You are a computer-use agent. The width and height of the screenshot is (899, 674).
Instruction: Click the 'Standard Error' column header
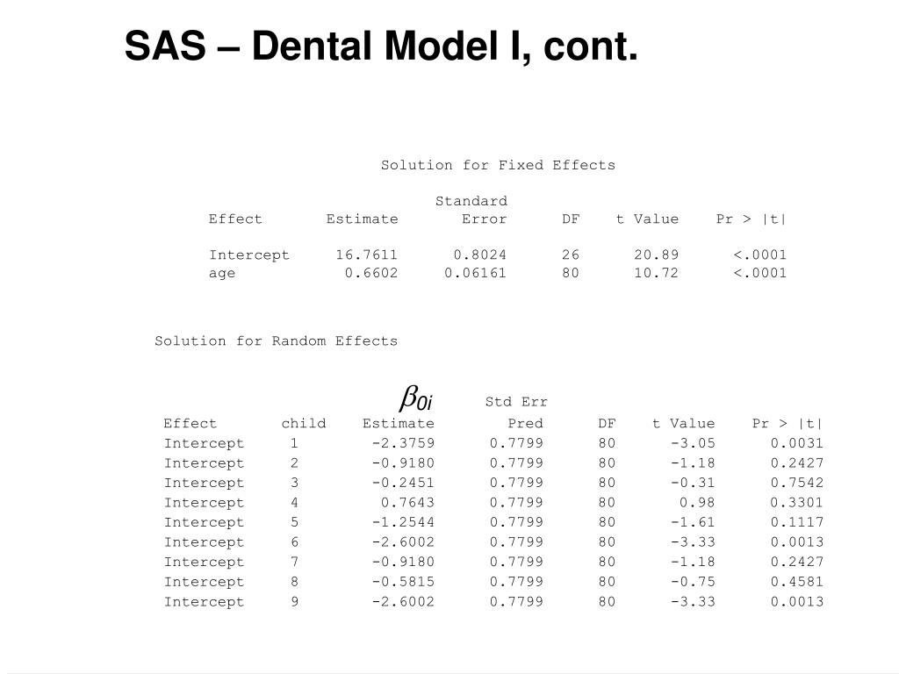[471, 210]
